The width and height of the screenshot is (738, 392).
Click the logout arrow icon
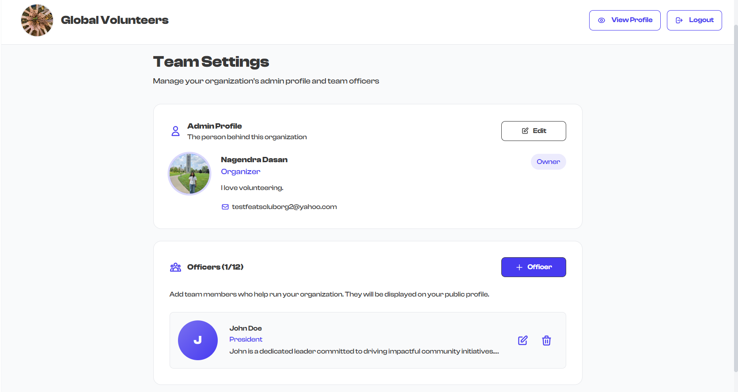(x=679, y=20)
